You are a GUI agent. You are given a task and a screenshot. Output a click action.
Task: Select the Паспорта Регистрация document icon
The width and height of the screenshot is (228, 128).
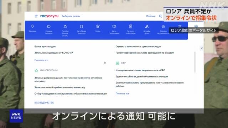(x=130, y=26)
